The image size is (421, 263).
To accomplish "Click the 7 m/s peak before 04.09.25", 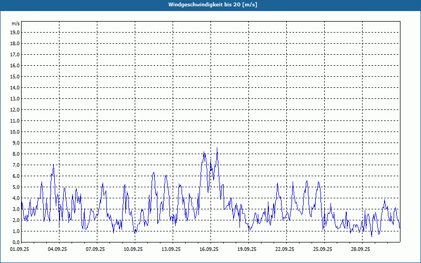I will (x=53, y=166).
